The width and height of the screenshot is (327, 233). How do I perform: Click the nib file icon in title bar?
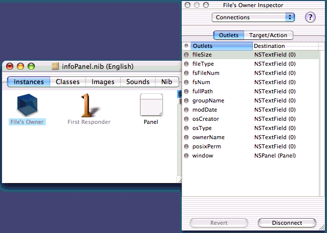coord(56,66)
